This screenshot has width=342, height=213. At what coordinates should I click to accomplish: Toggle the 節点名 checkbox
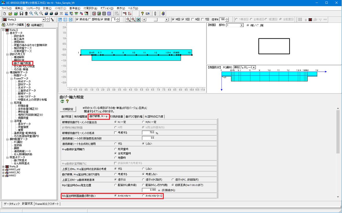tap(77, 20)
